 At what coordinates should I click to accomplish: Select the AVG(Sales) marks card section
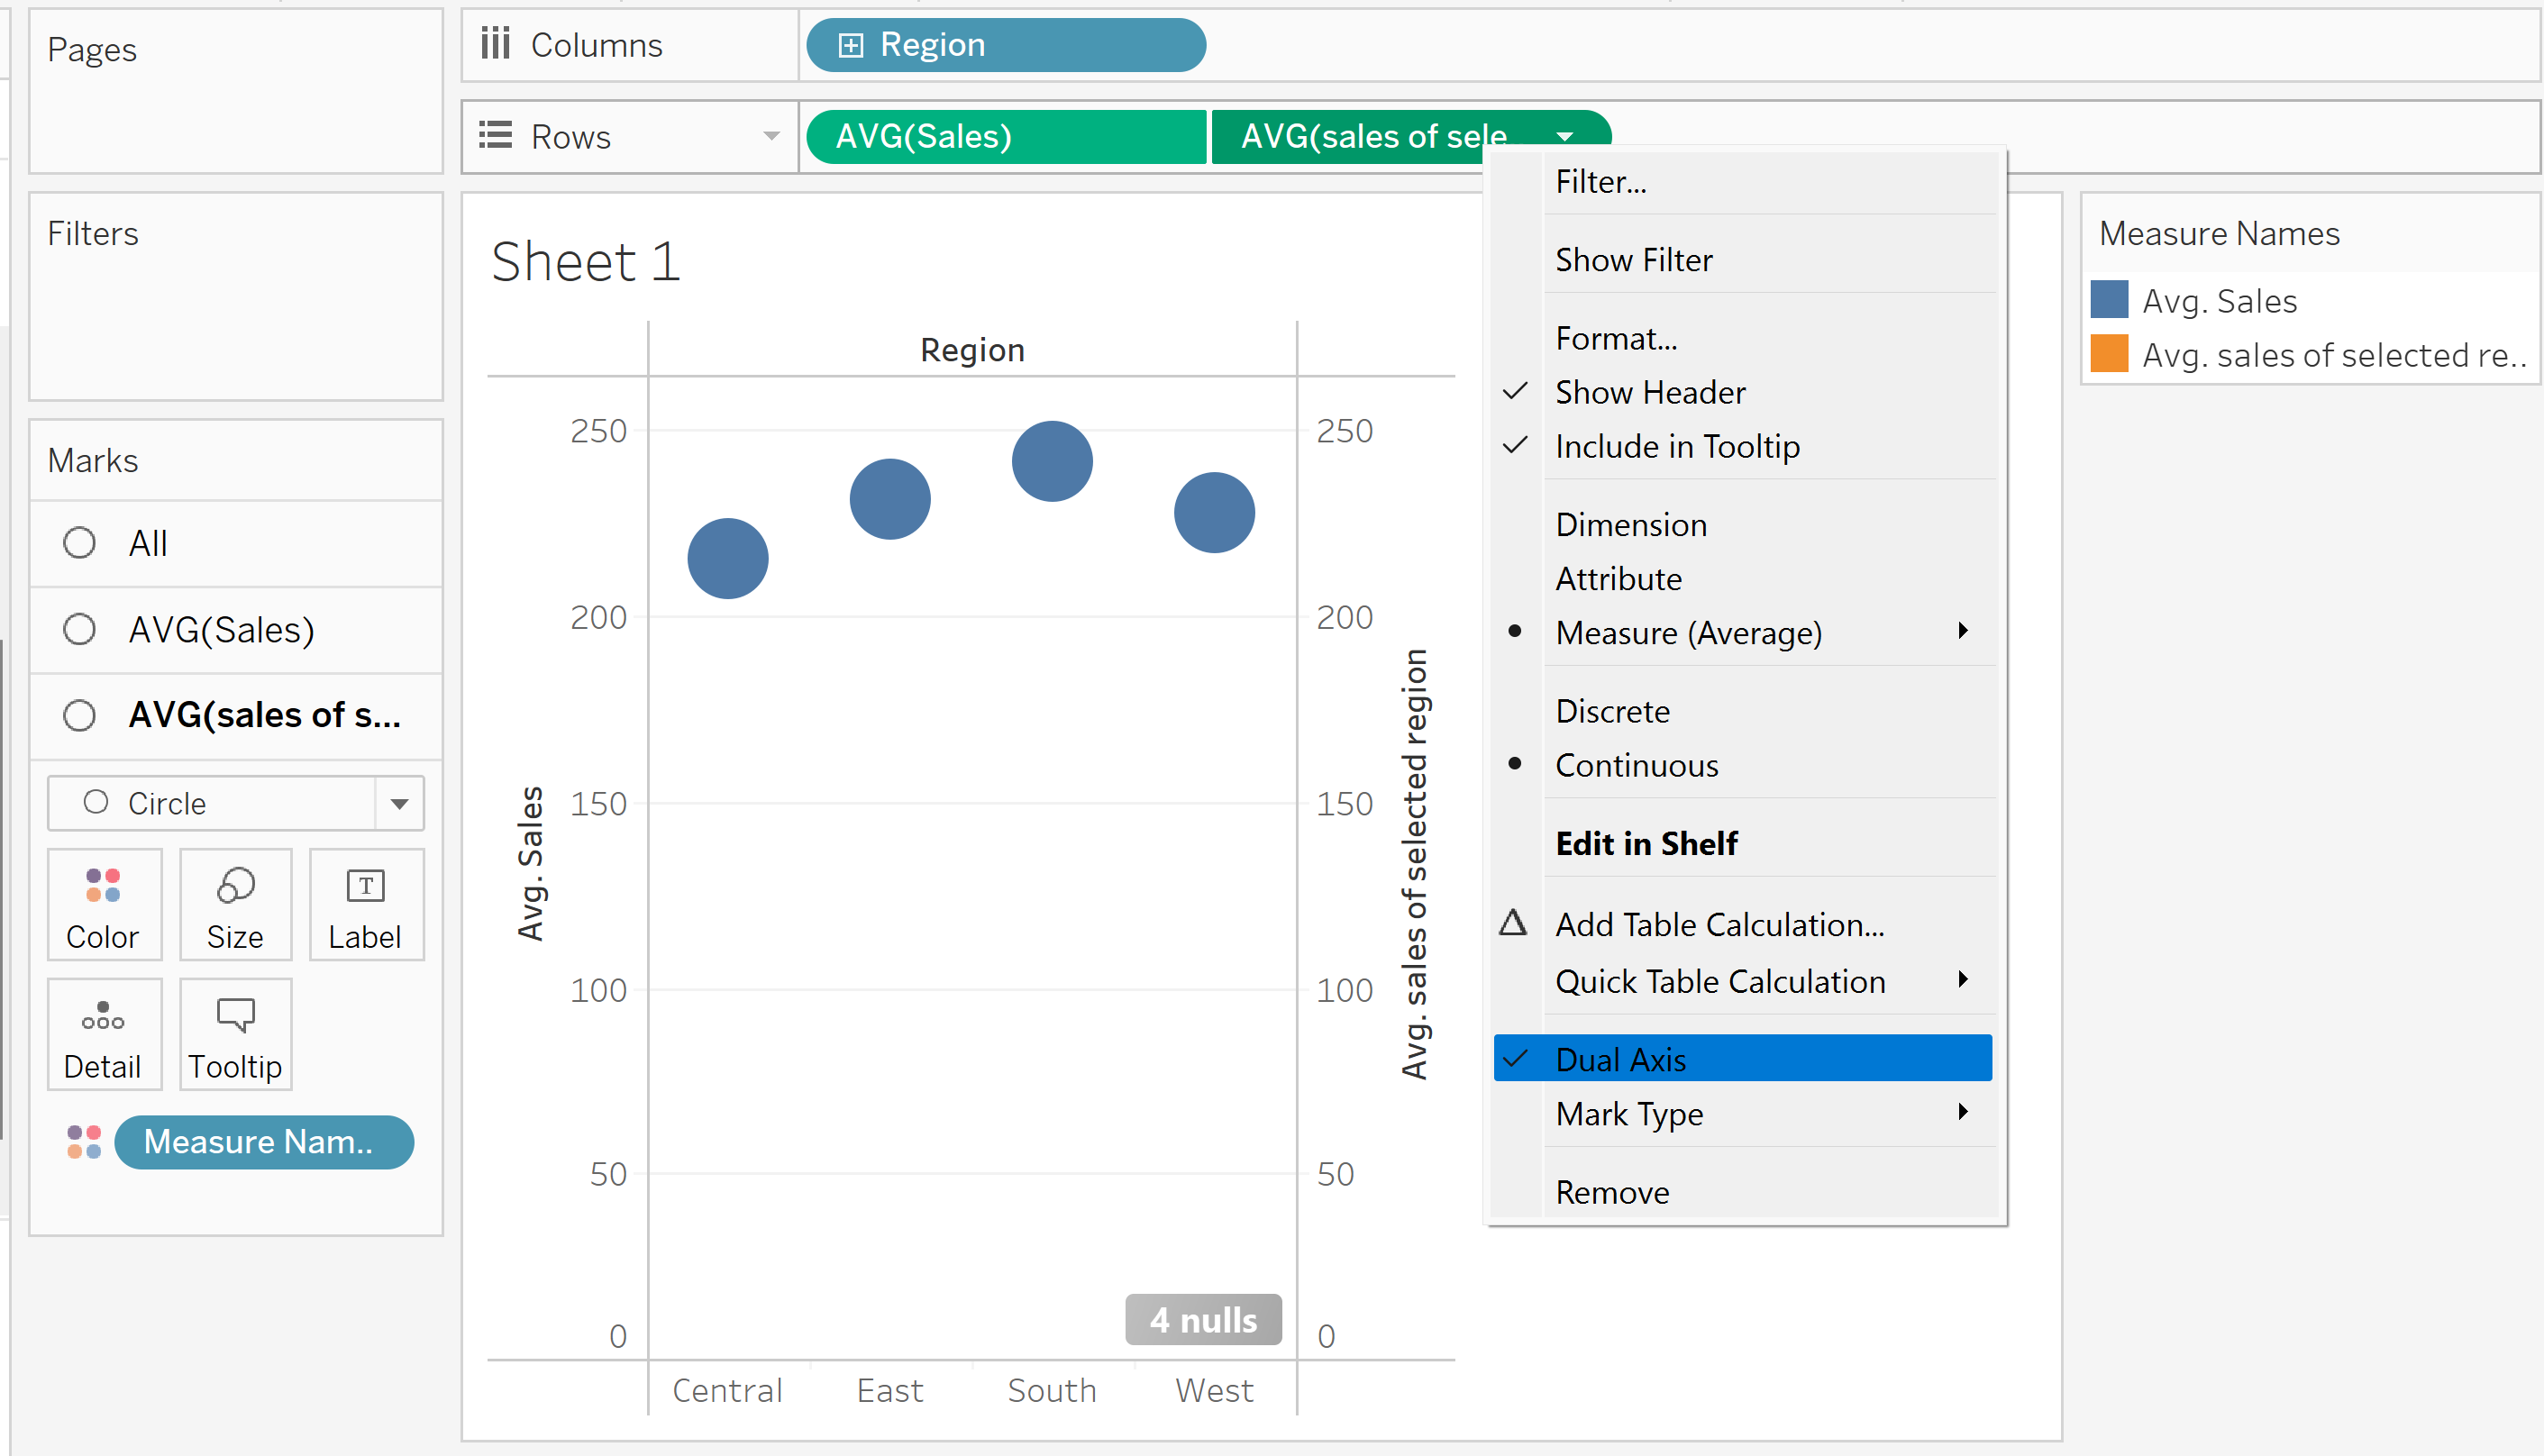pyautogui.click(x=221, y=630)
